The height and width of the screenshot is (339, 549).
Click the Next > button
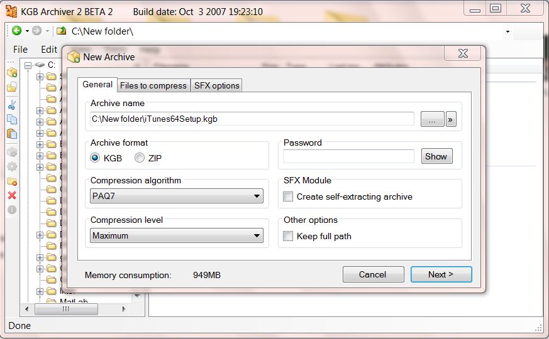pyautogui.click(x=441, y=274)
